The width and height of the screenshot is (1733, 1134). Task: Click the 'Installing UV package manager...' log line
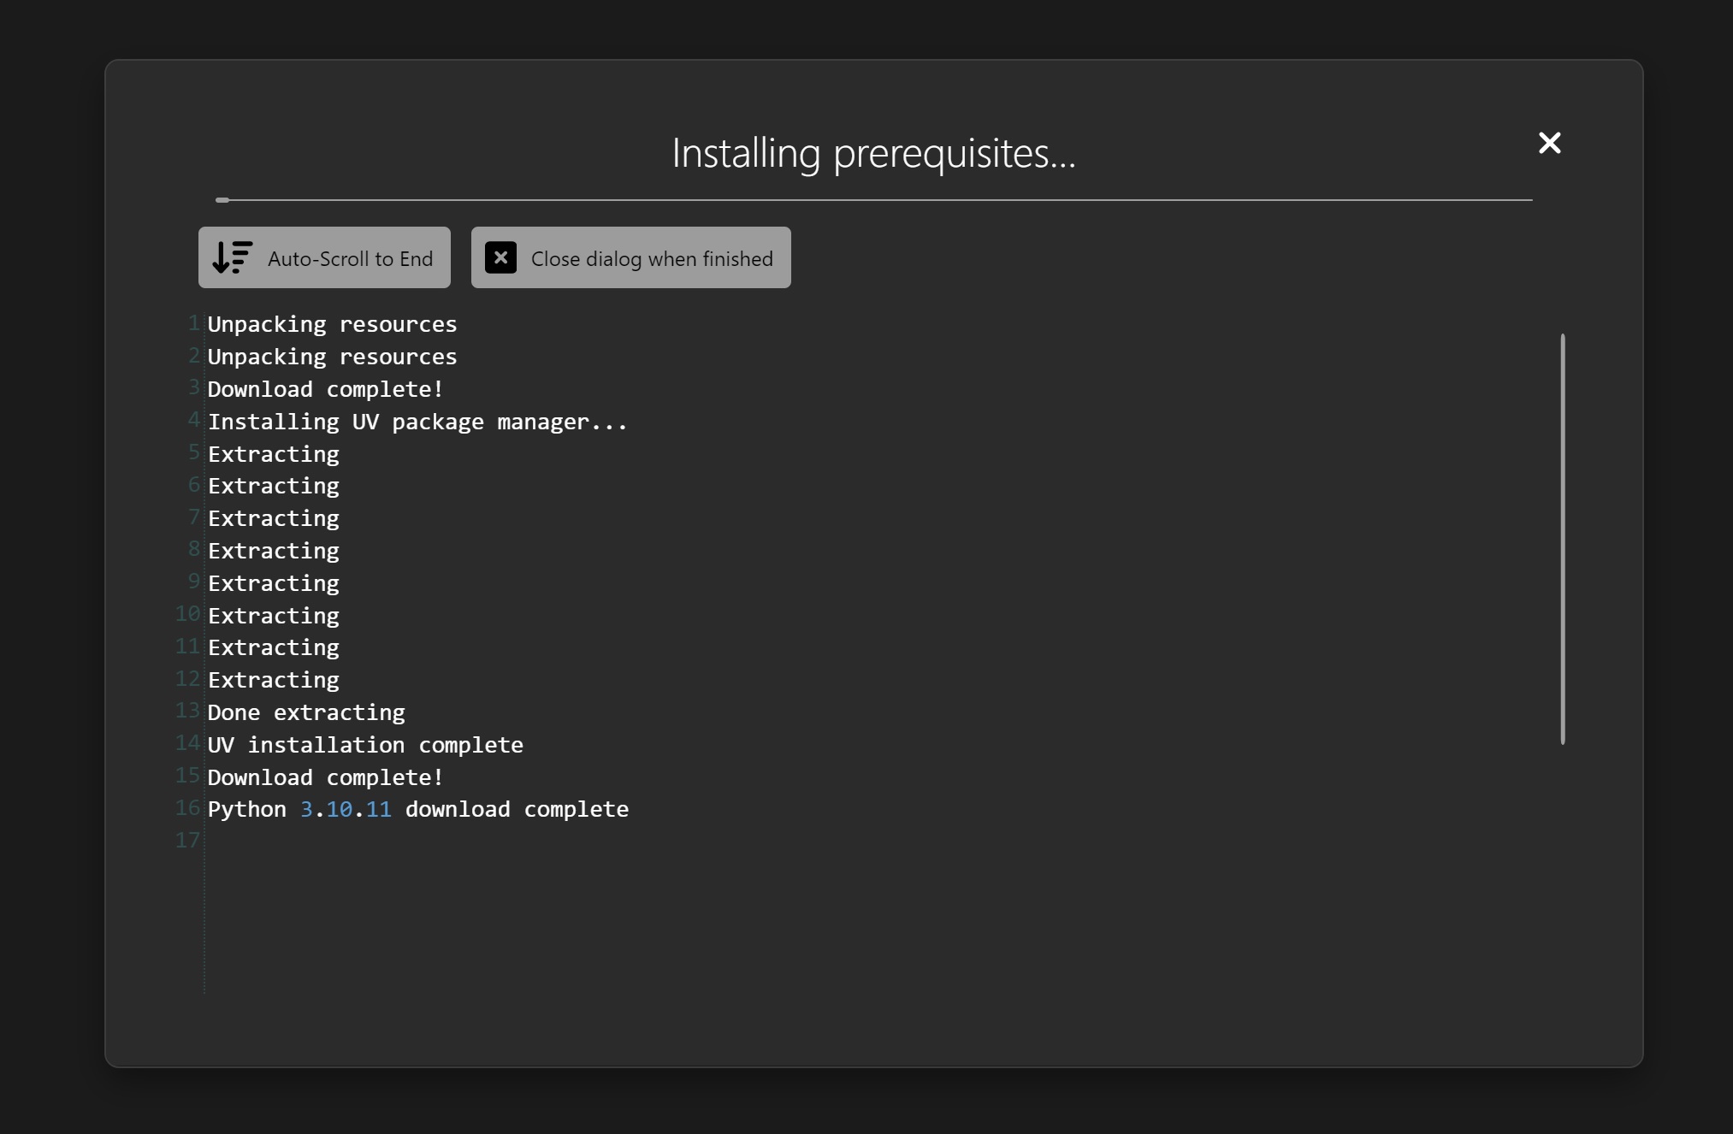pyautogui.click(x=417, y=422)
